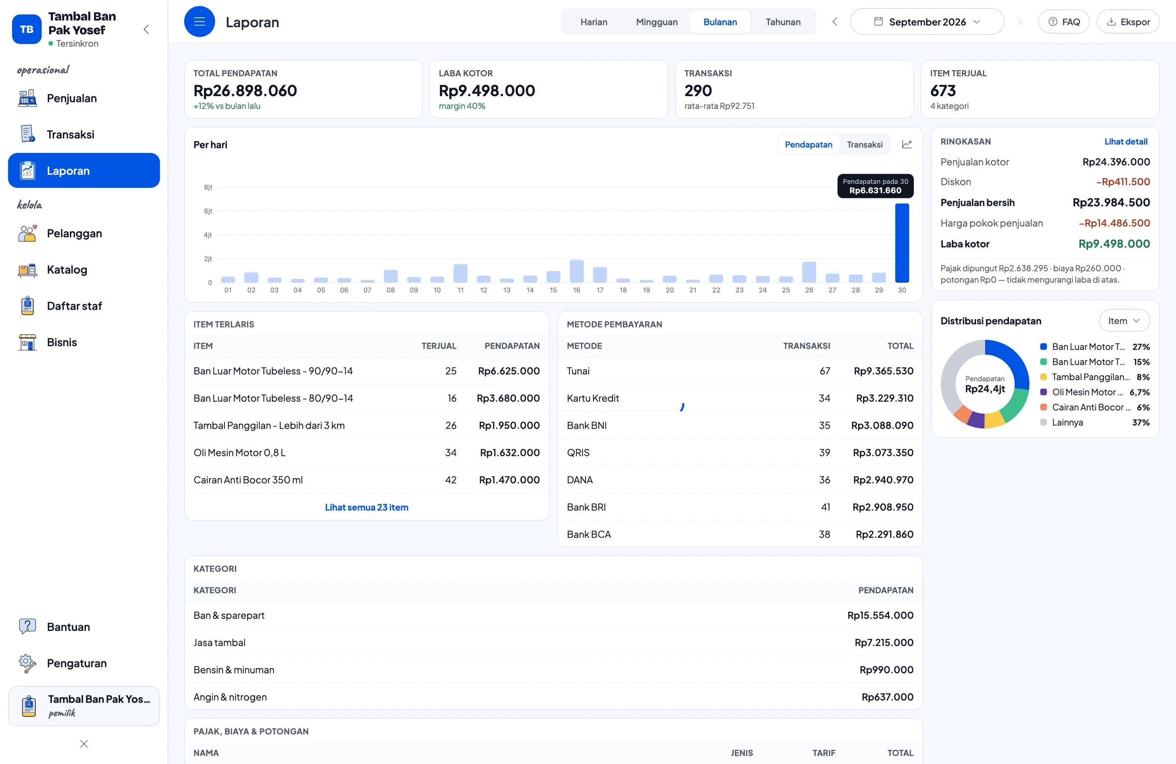The width and height of the screenshot is (1176, 764).
Task: Click the X icon at the sidebar bottom
Action: click(x=84, y=744)
